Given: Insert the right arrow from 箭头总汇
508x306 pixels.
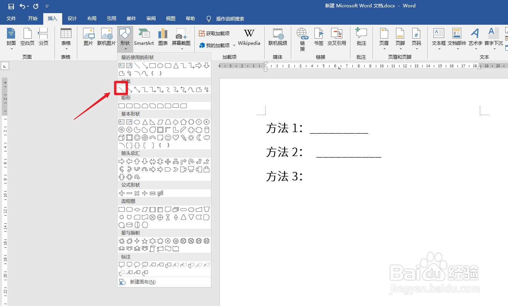Looking at the screenshot, I should [x=122, y=161].
